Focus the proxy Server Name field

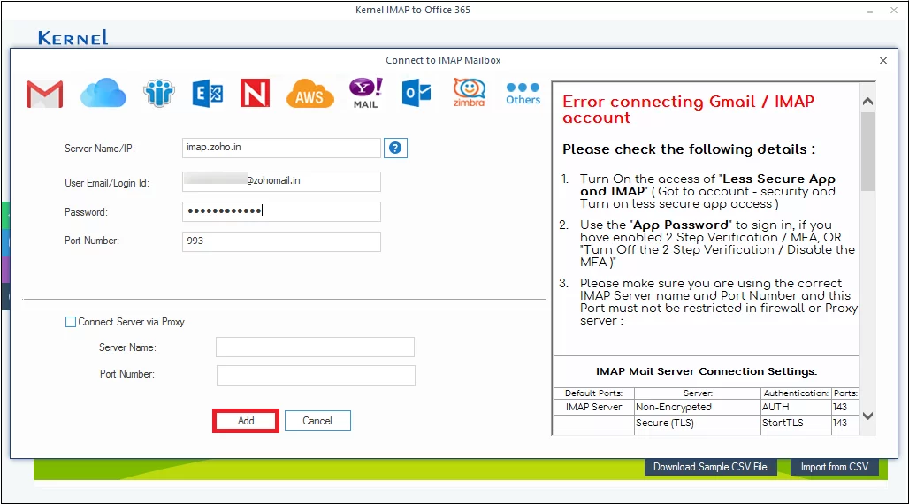[x=315, y=347]
